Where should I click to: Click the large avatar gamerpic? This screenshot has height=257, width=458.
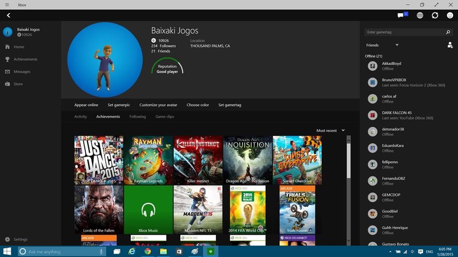pos(105,60)
